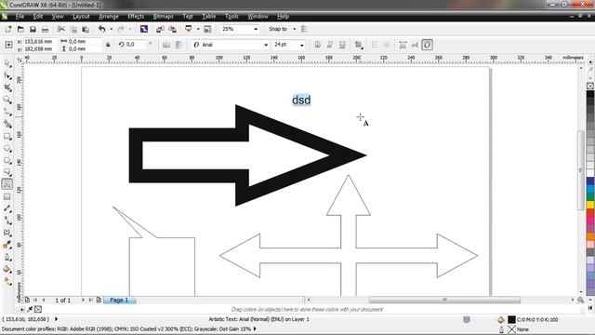595x335 pixels.
Task: Pick the yellow swatch in color palette
Action: tap(590, 205)
